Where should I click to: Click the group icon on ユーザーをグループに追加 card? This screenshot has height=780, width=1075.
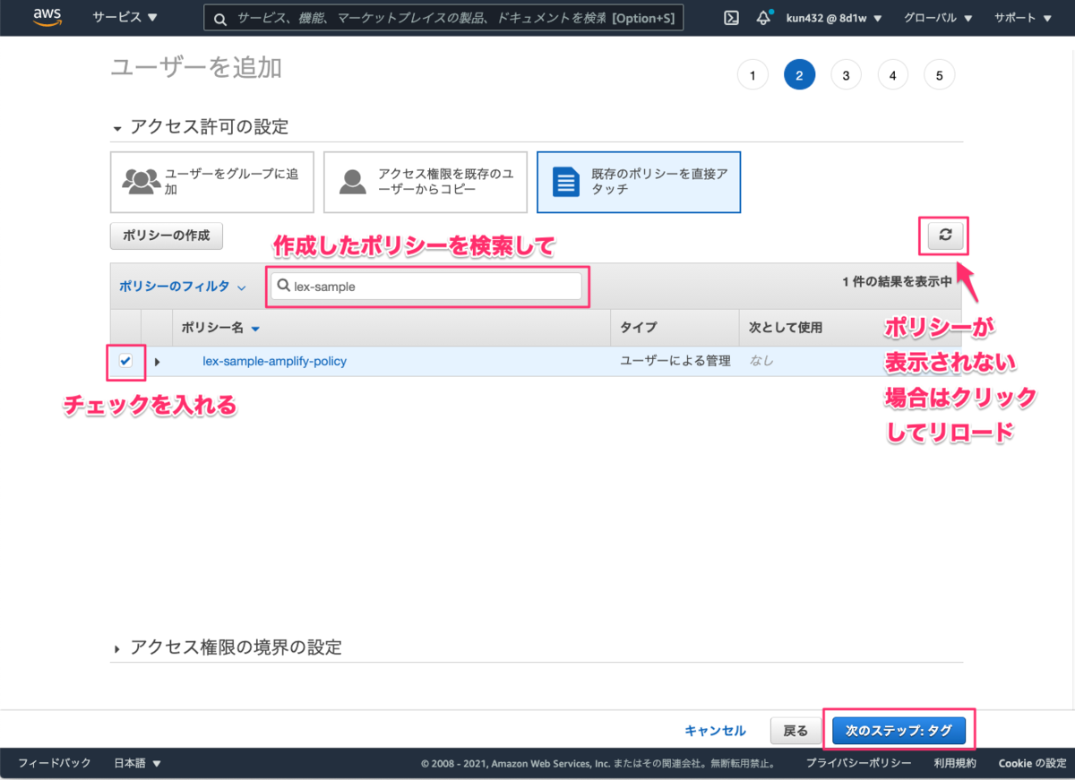click(x=139, y=181)
